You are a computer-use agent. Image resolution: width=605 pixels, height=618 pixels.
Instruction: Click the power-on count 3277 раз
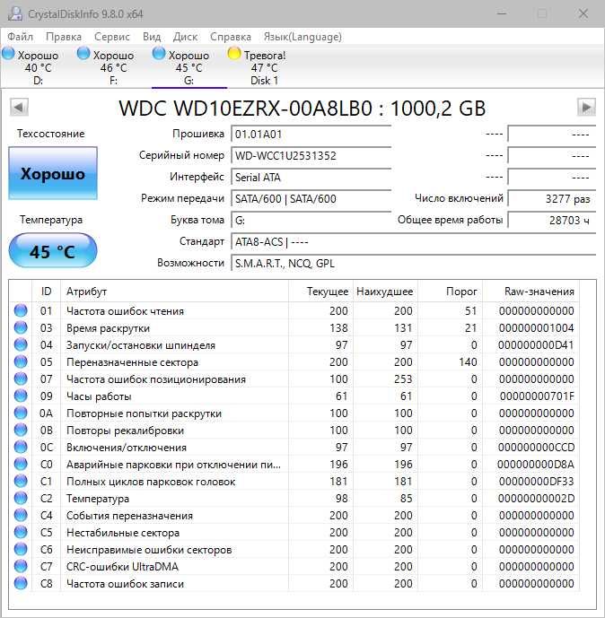click(552, 198)
